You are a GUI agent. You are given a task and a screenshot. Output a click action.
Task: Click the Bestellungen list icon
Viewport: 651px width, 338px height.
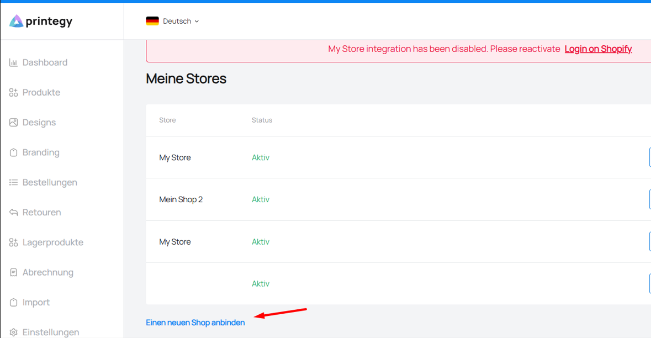(x=13, y=182)
